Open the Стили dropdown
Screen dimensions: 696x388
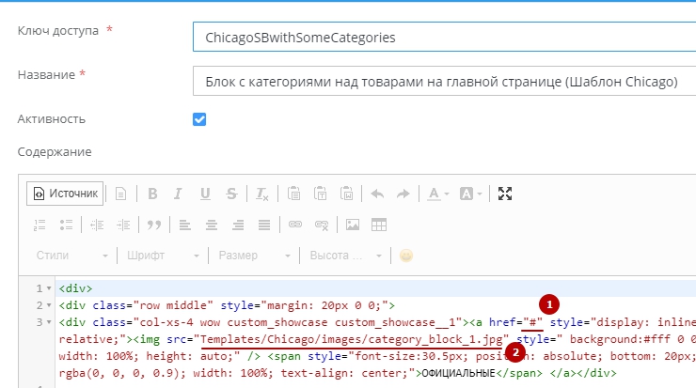[72, 256]
